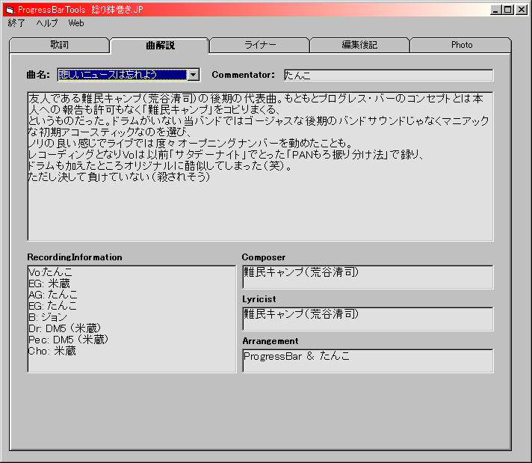The width and height of the screenshot is (532, 463).
Task: Open the 編集後記 tab
Action: pyautogui.click(x=359, y=45)
